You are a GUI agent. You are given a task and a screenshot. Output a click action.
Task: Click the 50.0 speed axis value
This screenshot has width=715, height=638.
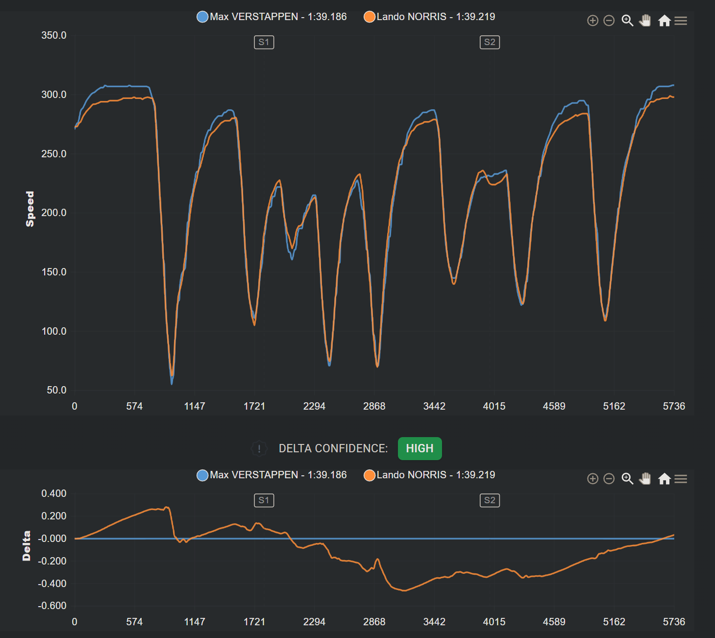click(56, 390)
